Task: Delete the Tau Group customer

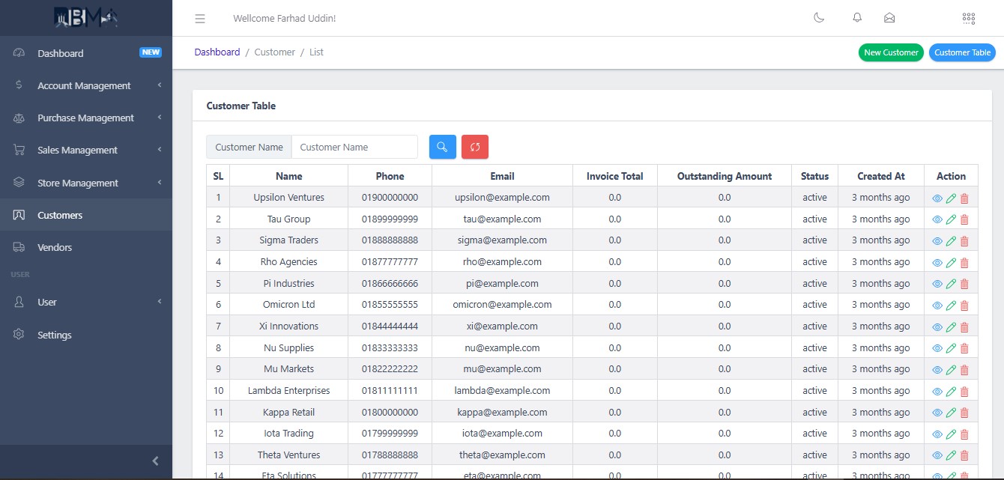Action: click(964, 220)
